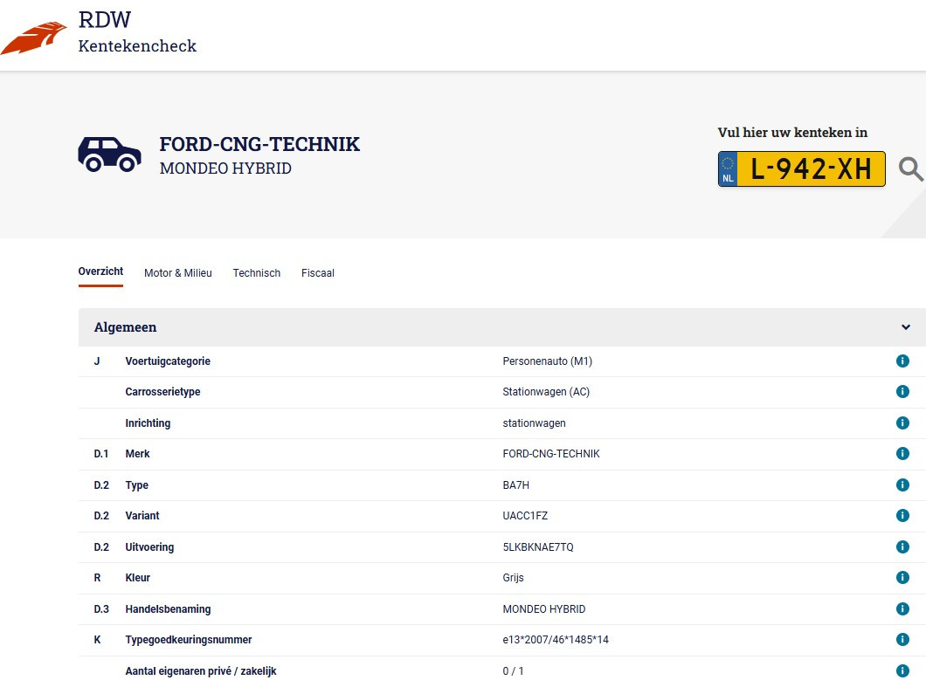Click the Handelsbenaming label
The width and height of the screenshot is (926, 694).
pyautogui.click(x=168, y=609)
